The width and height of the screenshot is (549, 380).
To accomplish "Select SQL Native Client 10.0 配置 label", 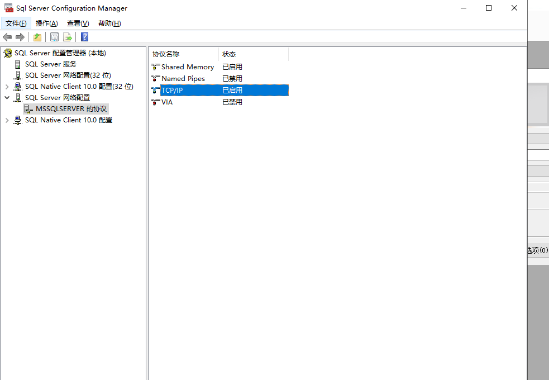I will [69, 120].
